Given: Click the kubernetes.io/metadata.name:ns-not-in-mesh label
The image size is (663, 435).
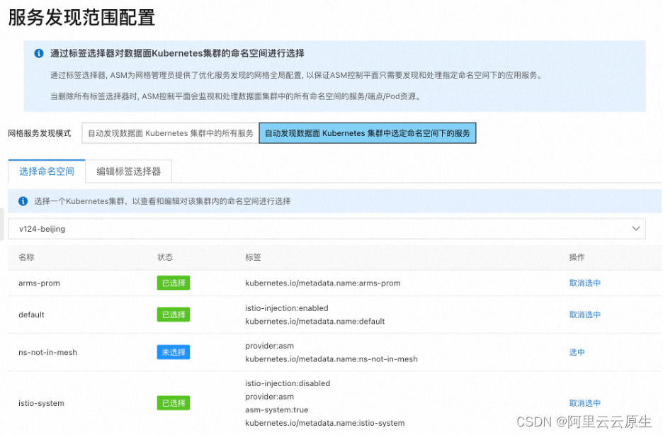Looking at the screenshot, I should click(x=331, y=359).
